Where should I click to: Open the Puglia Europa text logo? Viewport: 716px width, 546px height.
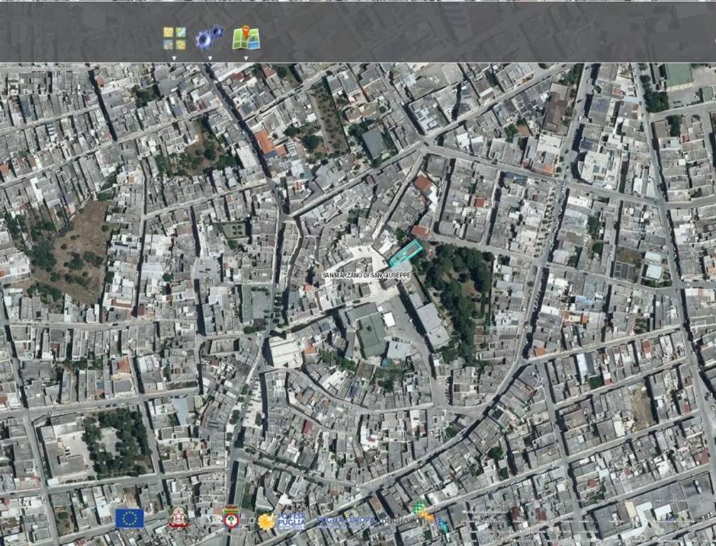click(x=343, y=521)
